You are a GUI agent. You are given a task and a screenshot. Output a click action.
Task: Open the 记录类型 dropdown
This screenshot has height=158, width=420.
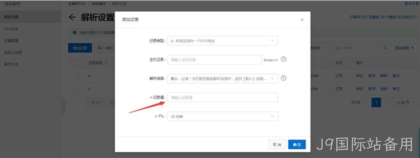coord(223,41)
